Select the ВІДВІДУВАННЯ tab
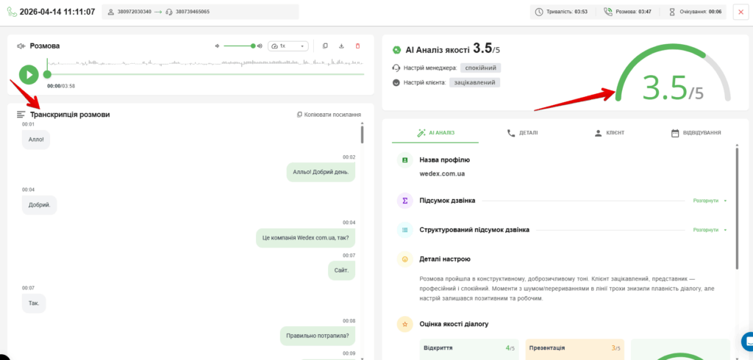Viewport: 753px width, 360px height. (696, 133)
